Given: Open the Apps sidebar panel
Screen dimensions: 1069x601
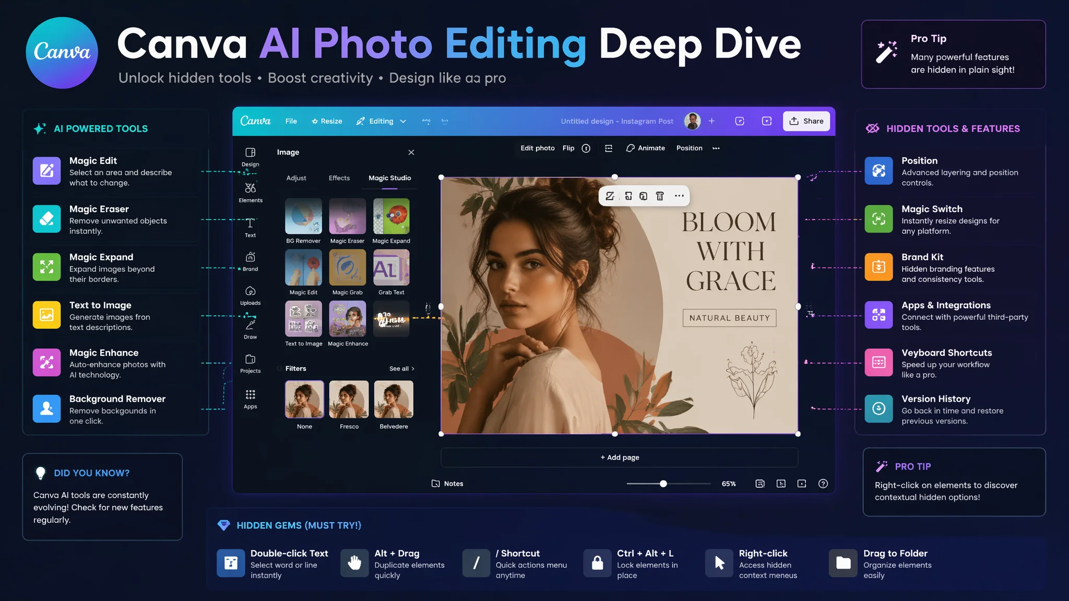Looking at the screenshot, I should pos(250,399).
